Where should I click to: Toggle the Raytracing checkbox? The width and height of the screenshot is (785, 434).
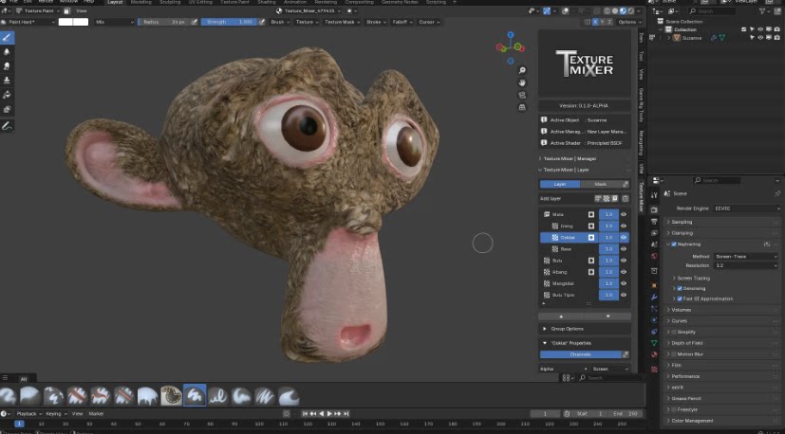click(x=674, y=244)
